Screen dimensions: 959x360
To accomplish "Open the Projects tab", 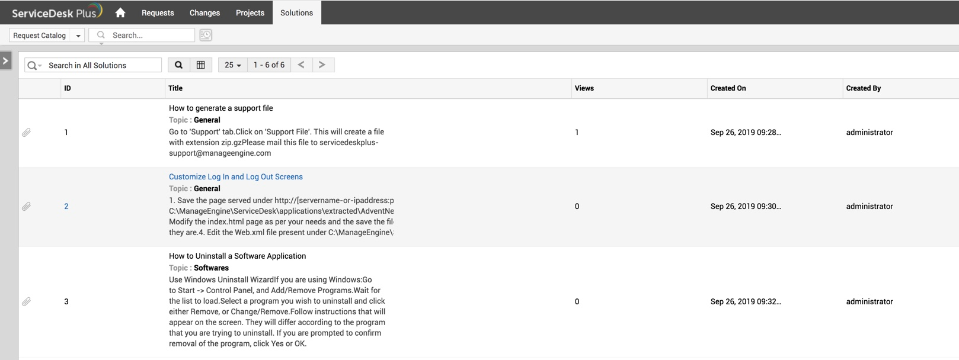I will pyautogui.click(x=250, y=12).
